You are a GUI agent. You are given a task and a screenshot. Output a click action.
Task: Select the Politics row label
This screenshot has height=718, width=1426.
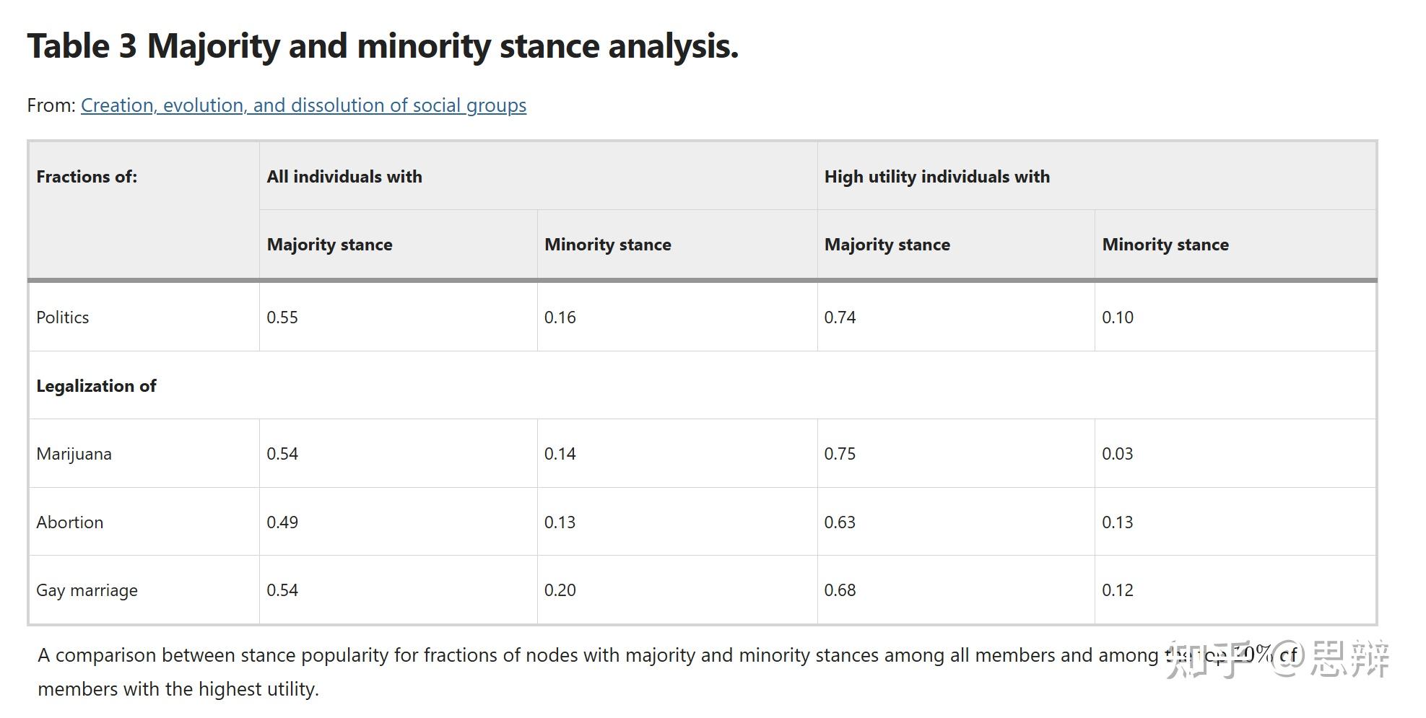63,318
